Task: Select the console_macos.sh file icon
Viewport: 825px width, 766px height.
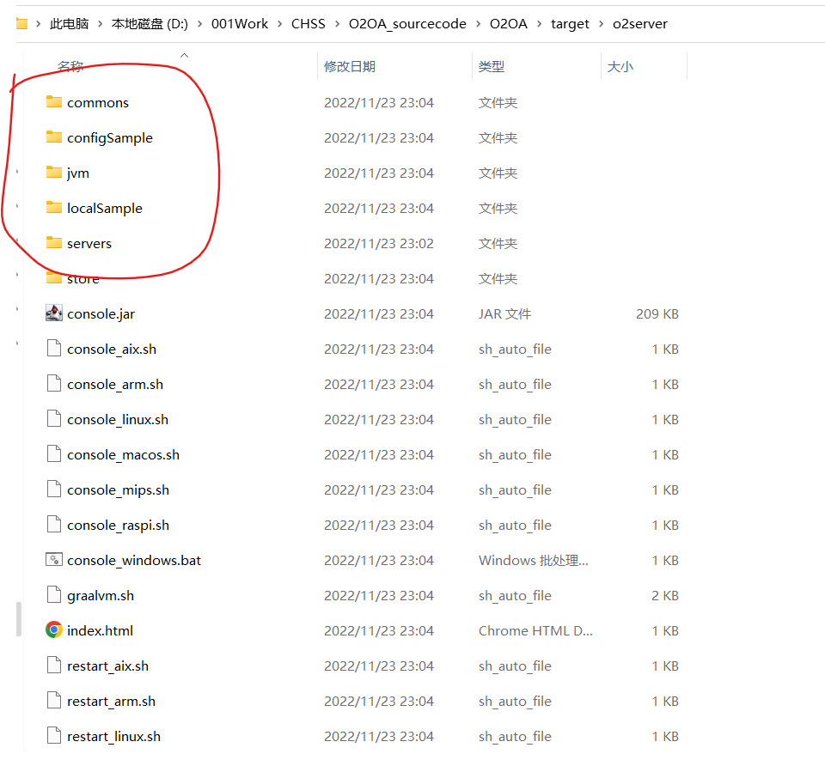Action: 53,454
